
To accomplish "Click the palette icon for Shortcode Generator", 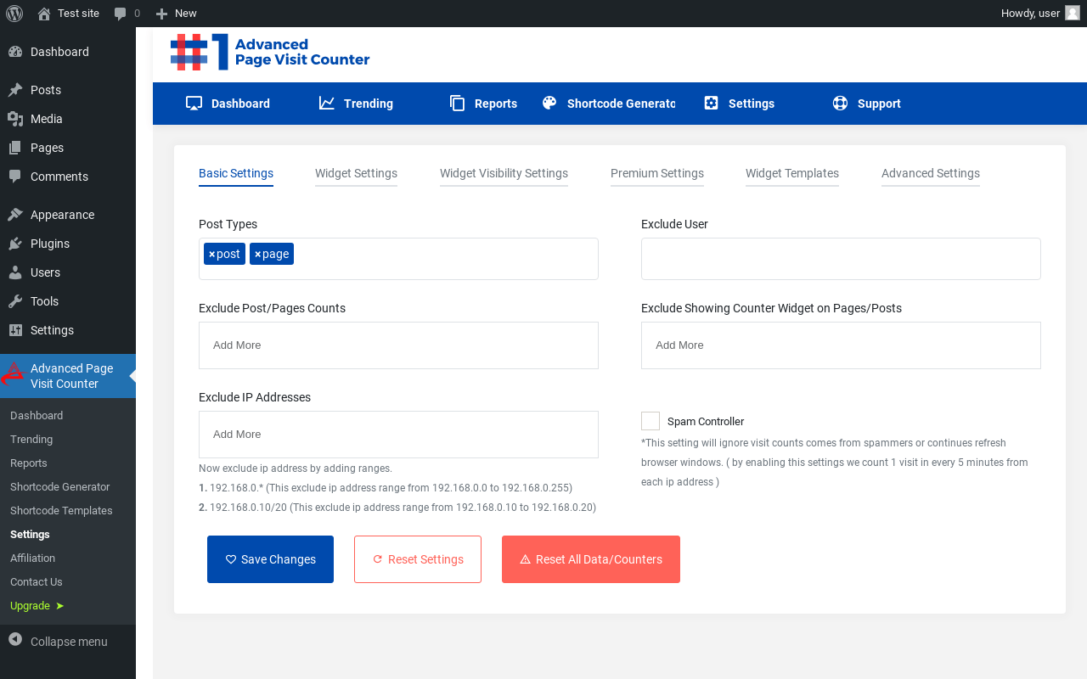I will click(x=549, y=103).
